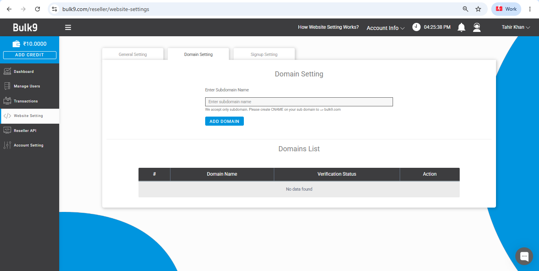This screenshot has height=271, width=539.
Task: Focus the subdomain name input field
Action: click(x=299, y=102)
